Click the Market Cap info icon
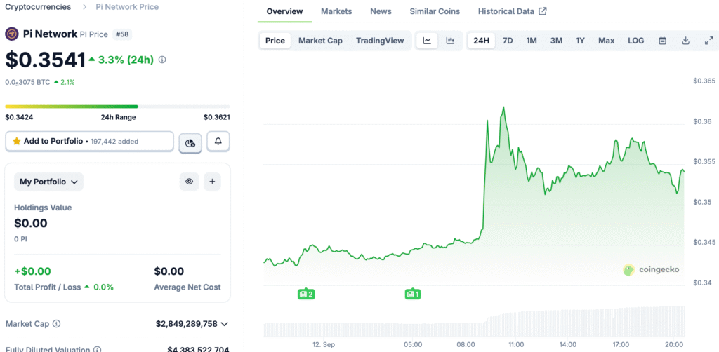This screenshot has height=352, width=719. (x=56, y=324)
